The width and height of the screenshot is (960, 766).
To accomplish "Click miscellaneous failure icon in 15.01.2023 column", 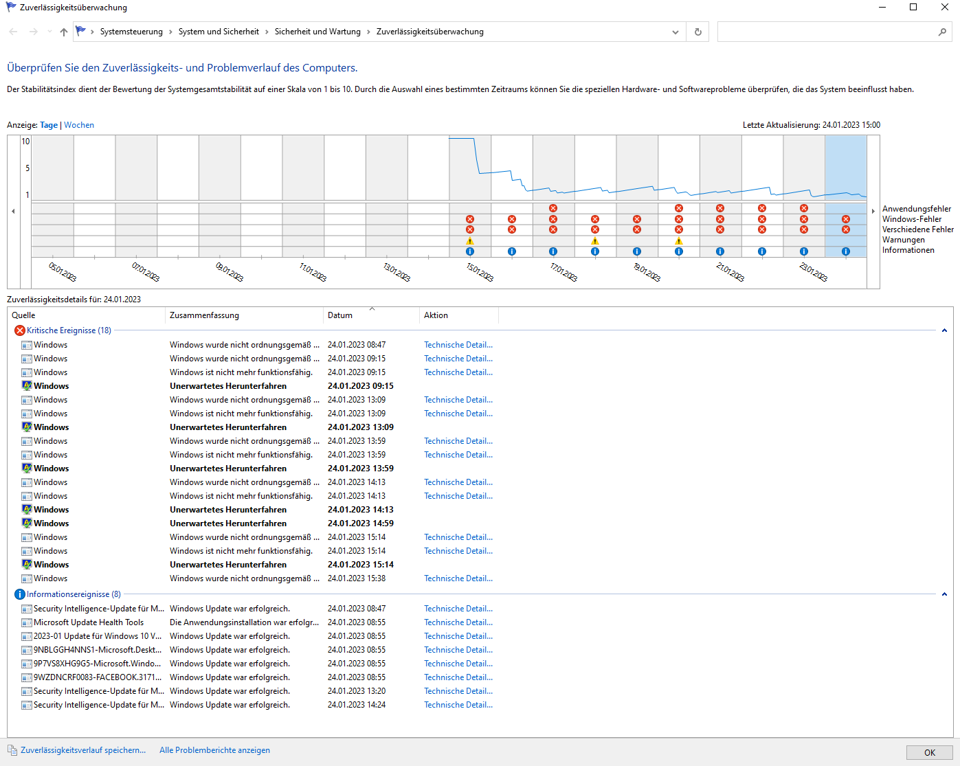I will [470, 229].
